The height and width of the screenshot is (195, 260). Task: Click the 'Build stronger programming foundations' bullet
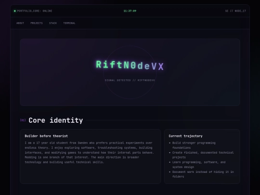click(194, 145)
